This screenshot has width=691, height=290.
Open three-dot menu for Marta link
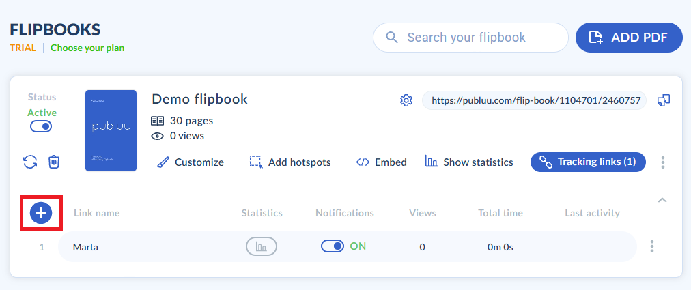pos(652,246)
